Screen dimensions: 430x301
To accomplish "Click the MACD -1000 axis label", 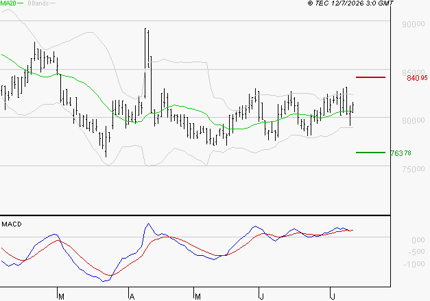I will point(414,264).
